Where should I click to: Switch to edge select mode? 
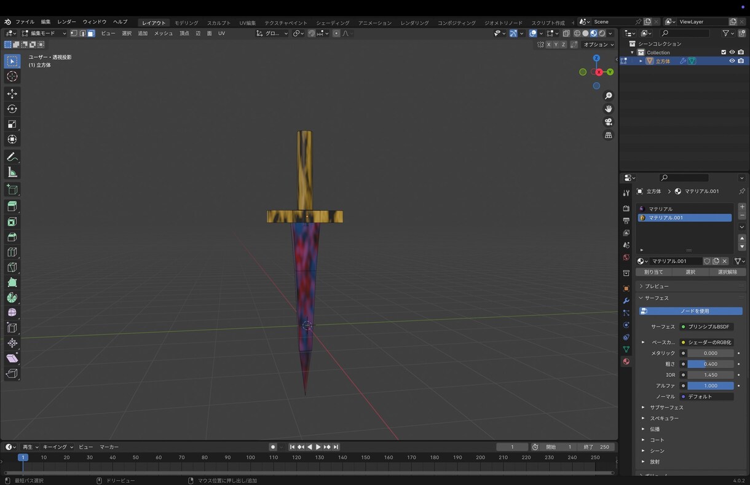pos(82,33)
